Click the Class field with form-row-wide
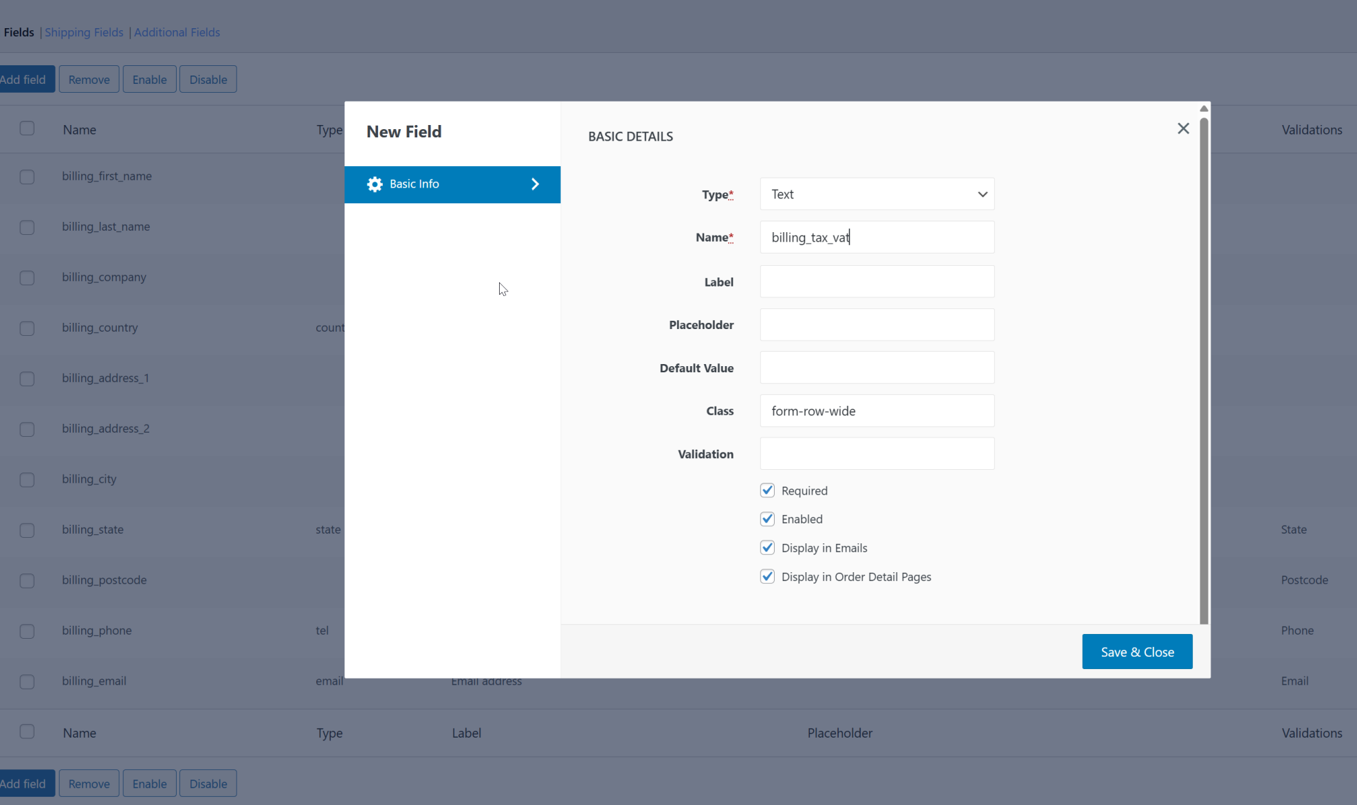 [876, 411]
